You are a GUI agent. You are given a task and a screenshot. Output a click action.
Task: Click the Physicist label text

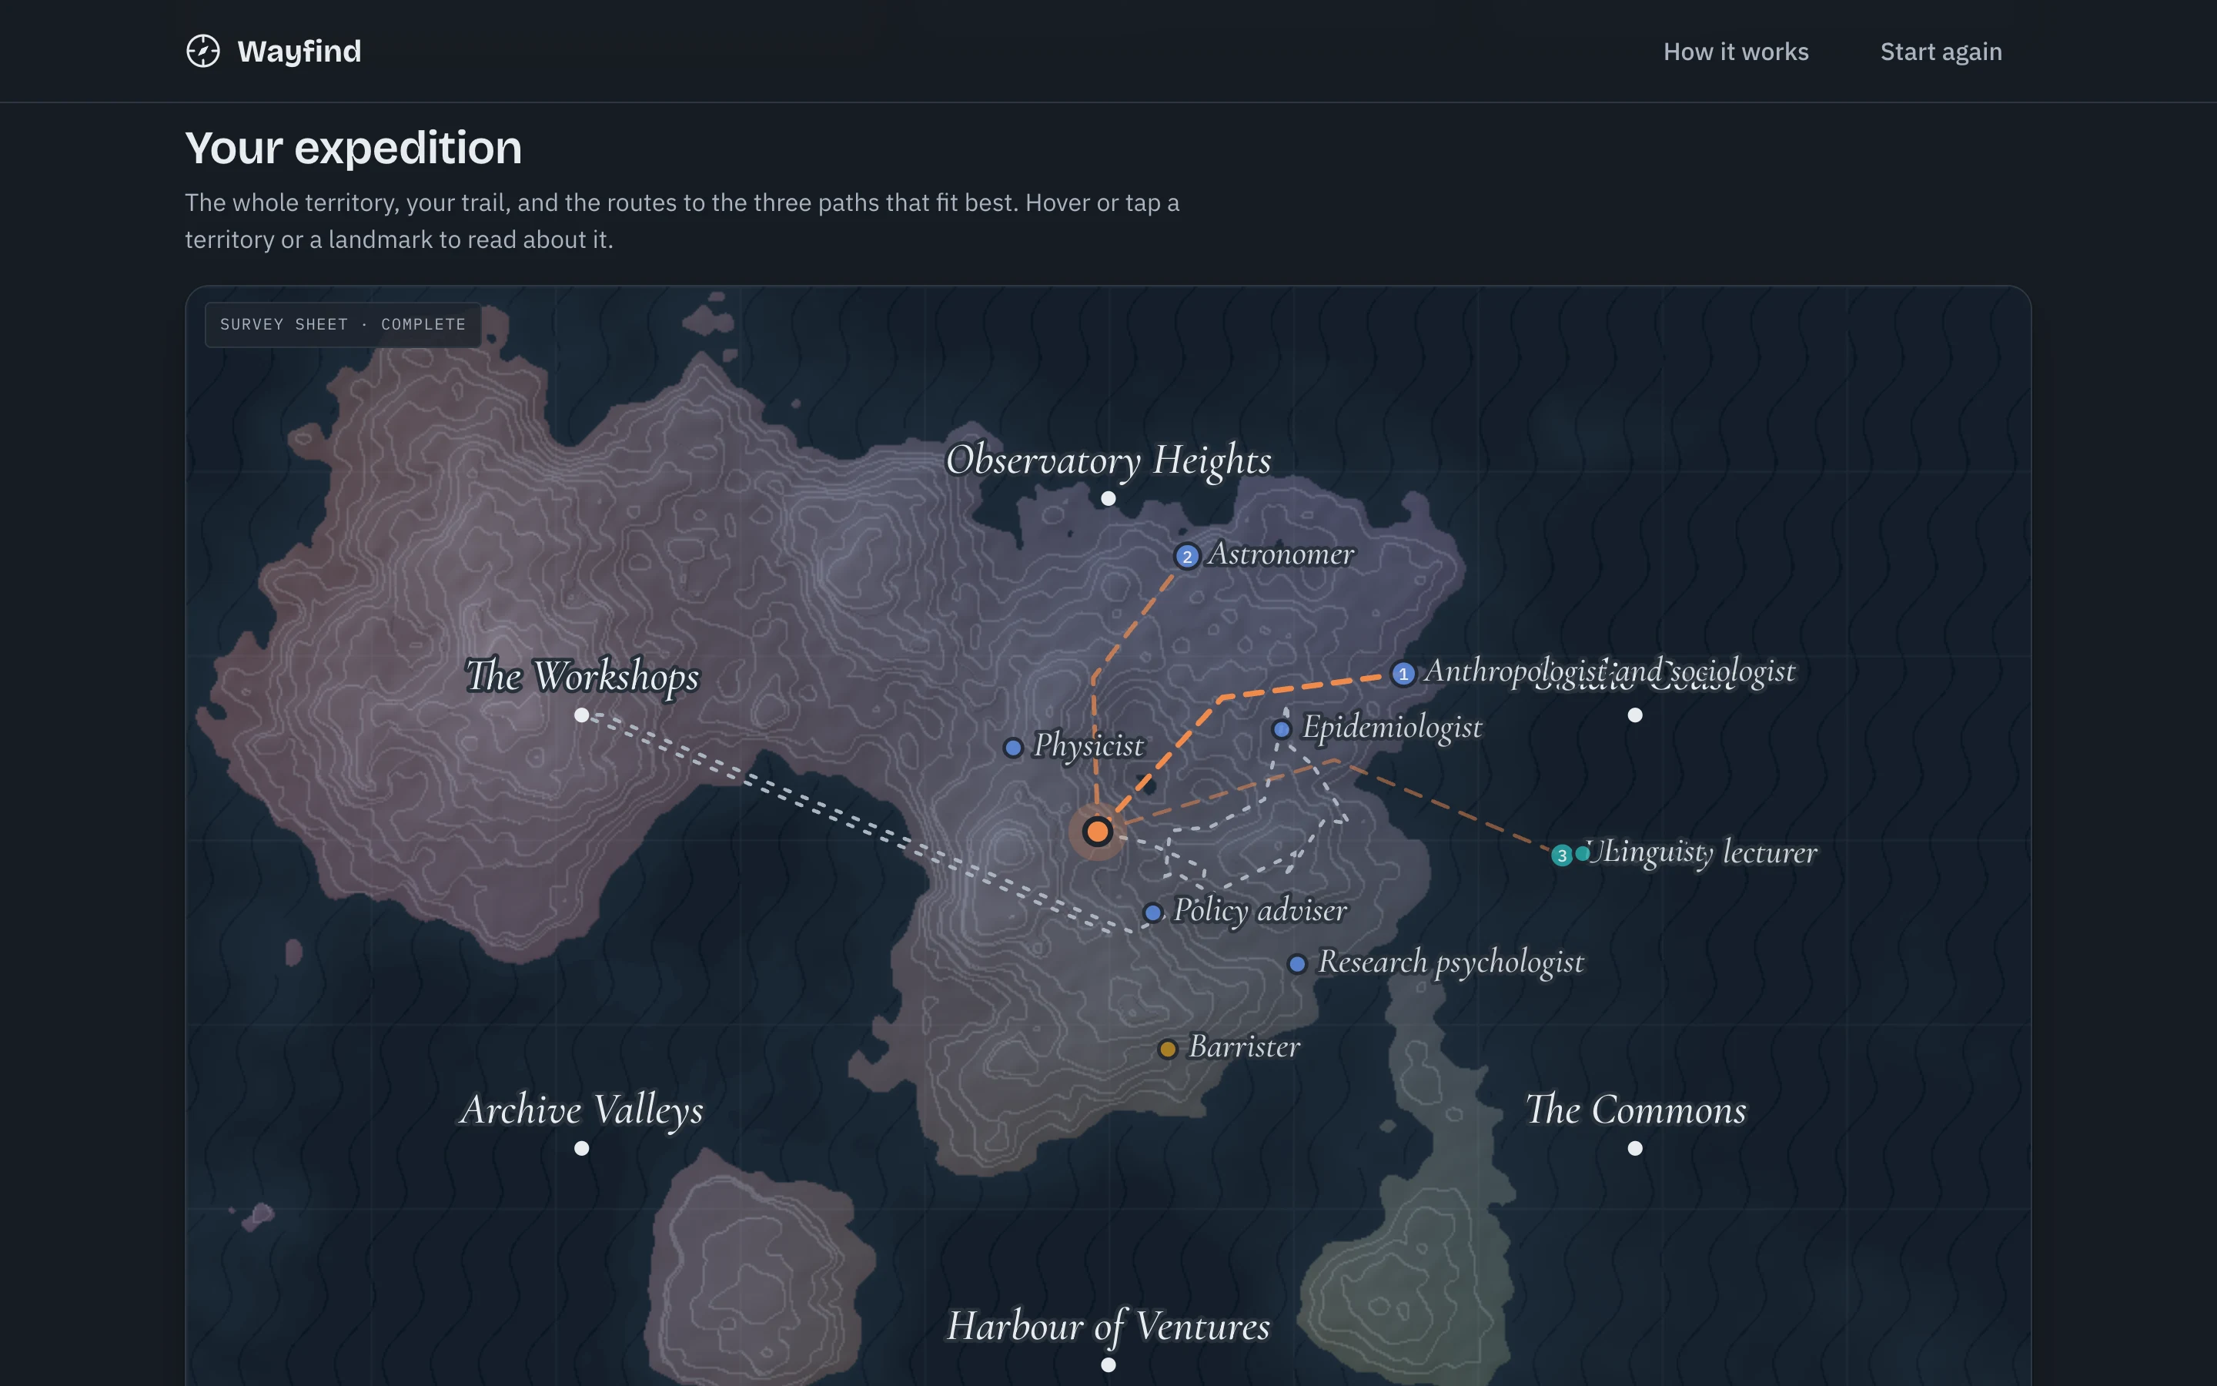click(x=1088, y=746)
